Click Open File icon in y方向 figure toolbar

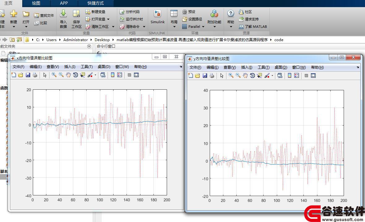[198, 75]
